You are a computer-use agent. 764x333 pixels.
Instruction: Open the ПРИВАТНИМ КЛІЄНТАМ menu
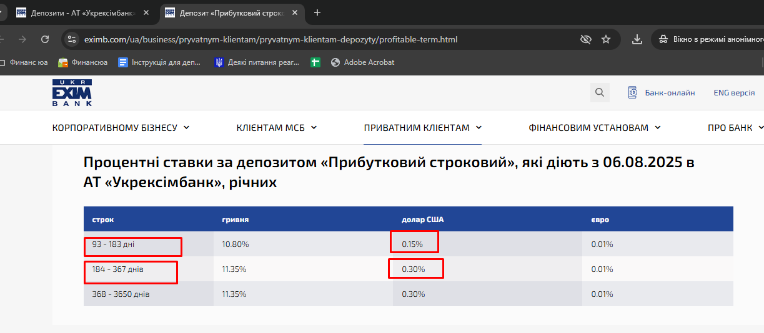point(423,127)
